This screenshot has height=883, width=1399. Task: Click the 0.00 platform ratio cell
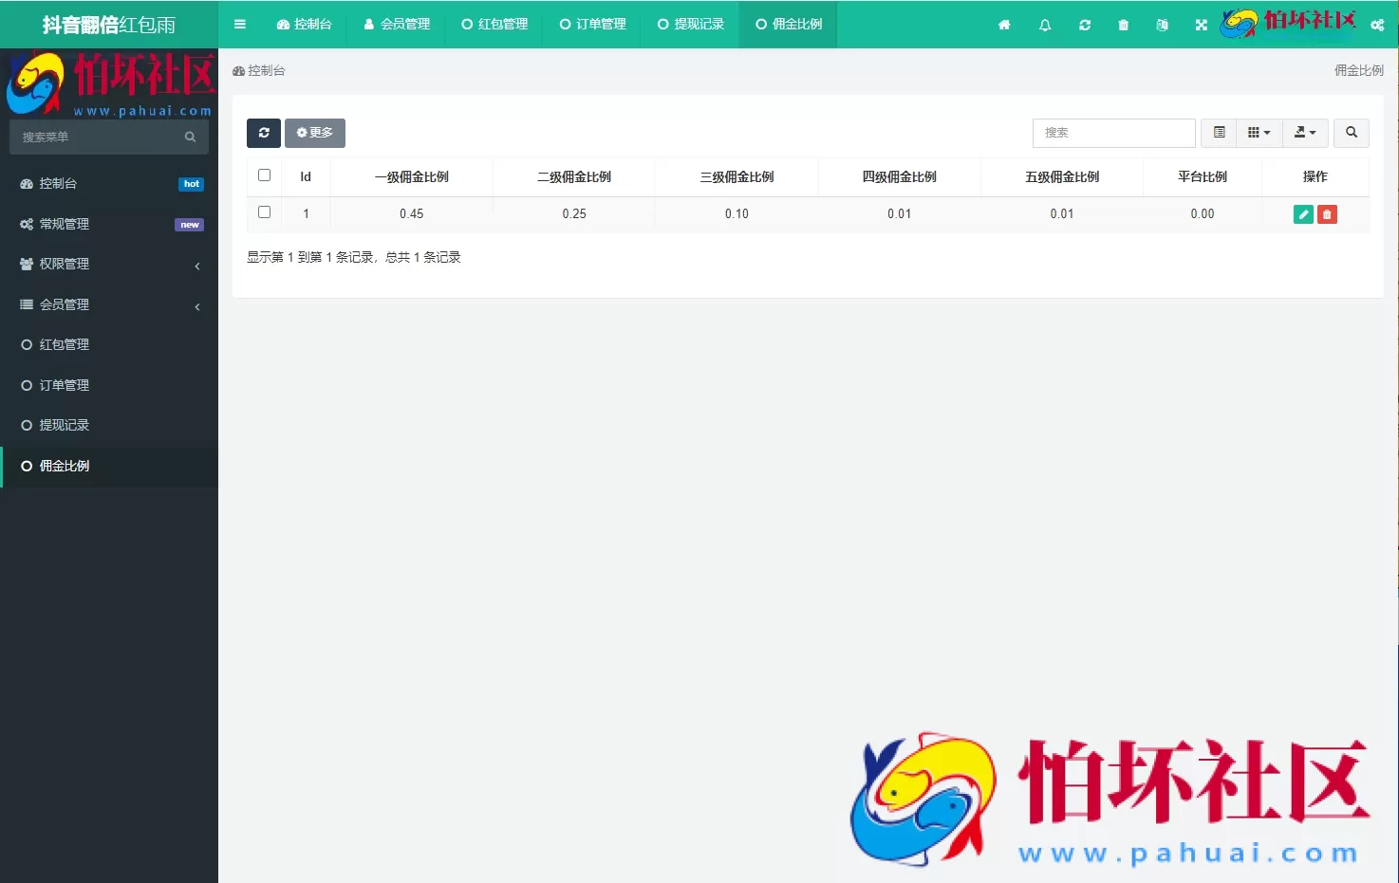point(1203,214)
